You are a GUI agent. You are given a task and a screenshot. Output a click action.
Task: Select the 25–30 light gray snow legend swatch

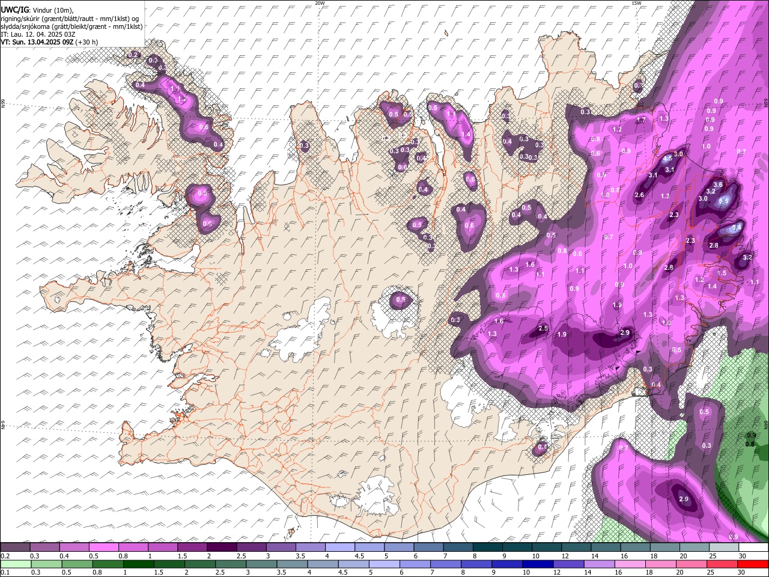724,548
